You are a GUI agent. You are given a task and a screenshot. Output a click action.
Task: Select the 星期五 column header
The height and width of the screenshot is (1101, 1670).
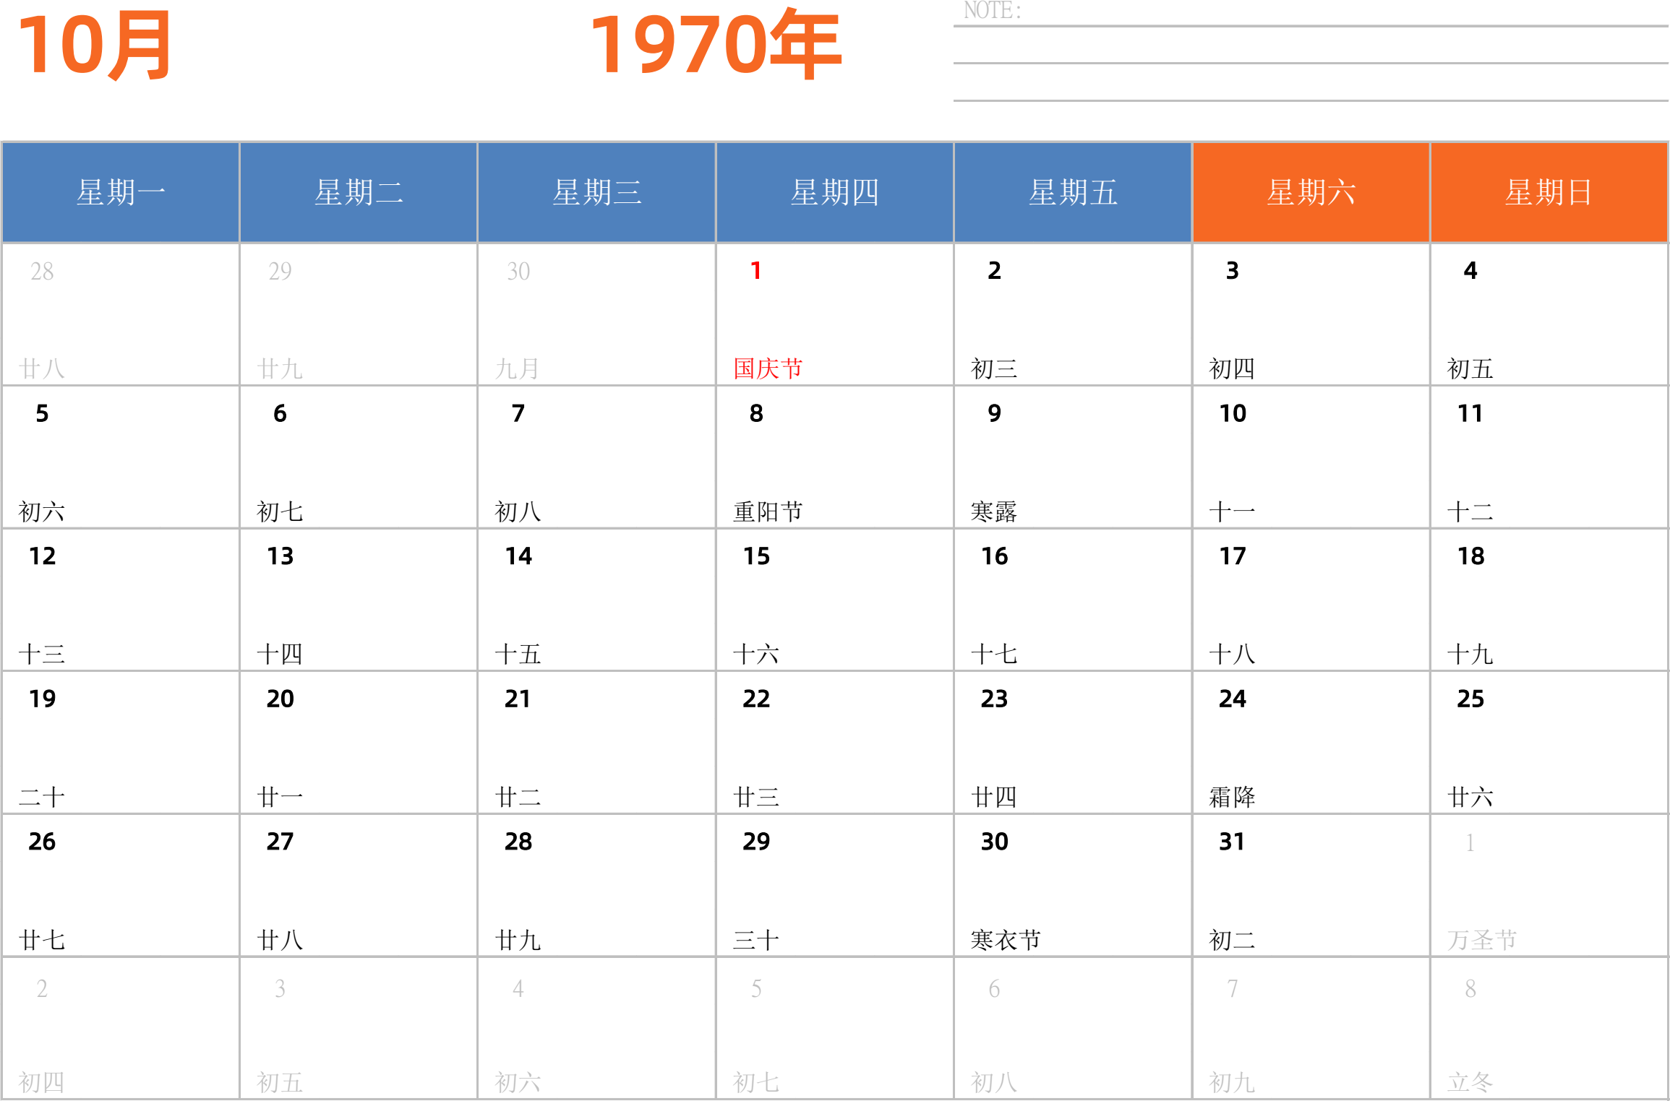(1073, 192)
